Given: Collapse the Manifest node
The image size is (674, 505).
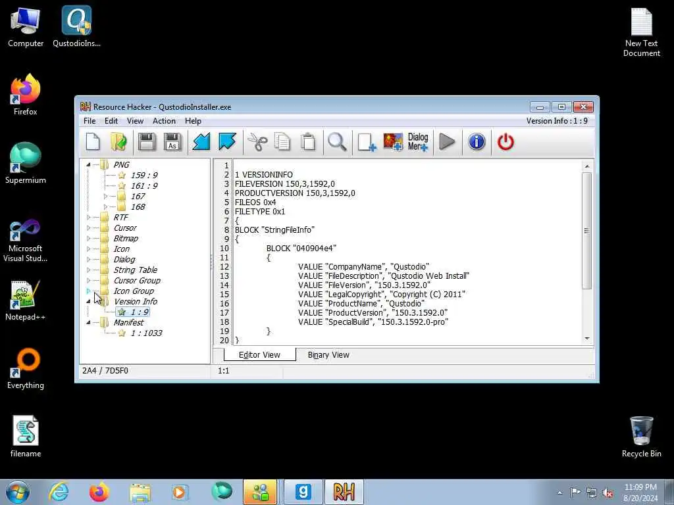Looking at the screenshot, I should [88, 322].
